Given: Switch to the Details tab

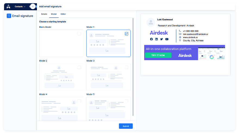Looking at the screenshot, I should coord(44,14).
